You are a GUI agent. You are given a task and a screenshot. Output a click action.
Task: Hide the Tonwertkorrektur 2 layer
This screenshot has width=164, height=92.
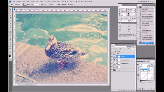click(x=112, y=63)
